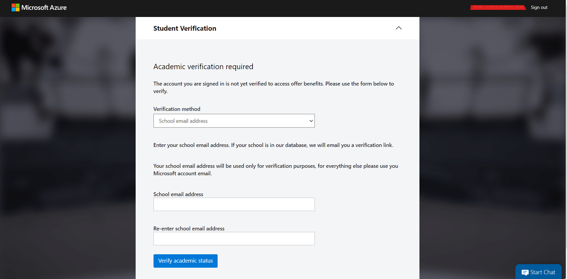Collapse the Student Verification section chevron
The height and width of the screenshot is (279, 567).
click(399, 28)
